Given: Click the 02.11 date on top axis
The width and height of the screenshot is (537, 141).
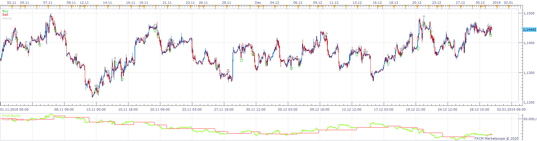Looking at the screenshot, I should pyautogui.click(x=12, y=3).
